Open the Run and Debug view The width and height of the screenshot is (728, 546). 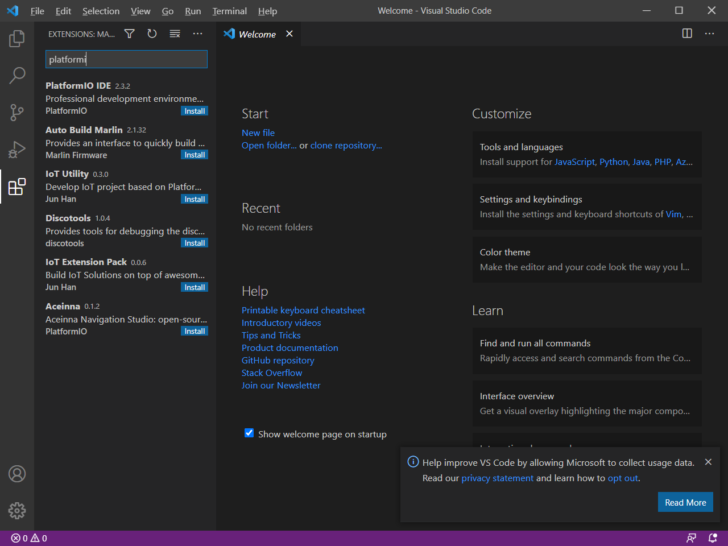click(17, 150)
